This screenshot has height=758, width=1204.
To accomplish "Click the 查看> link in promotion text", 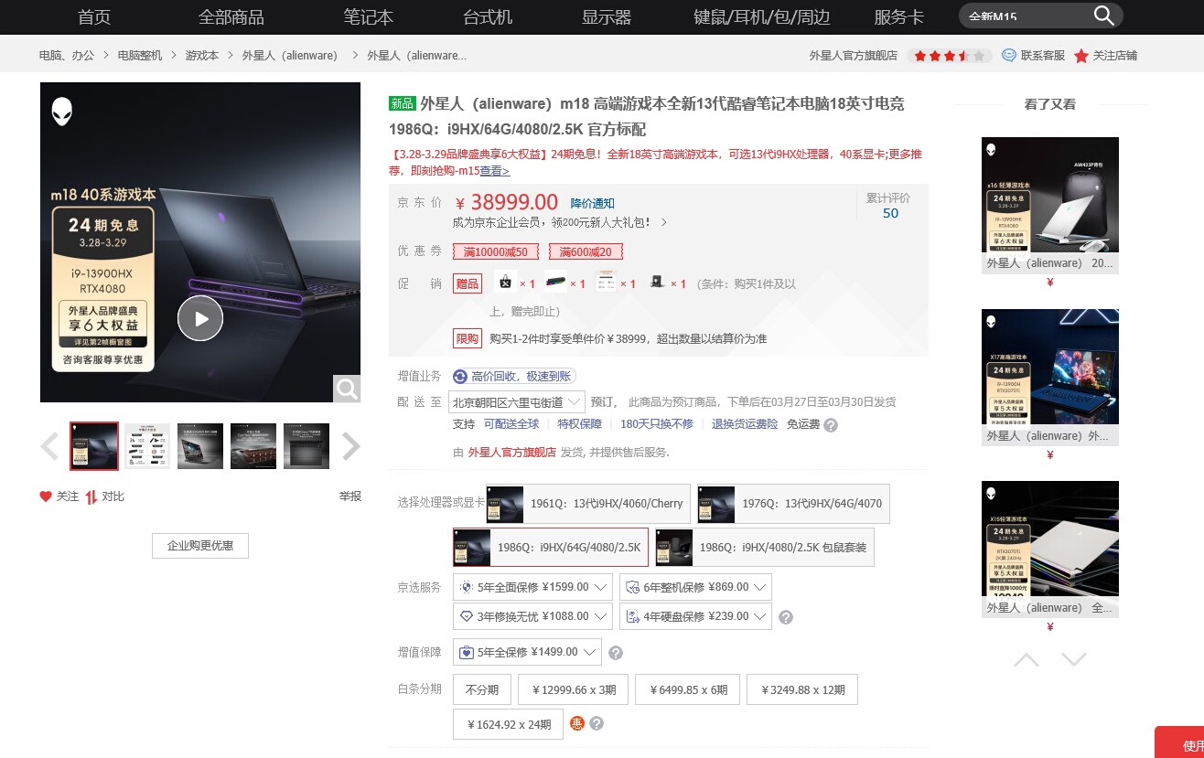I will pos(495,171).
